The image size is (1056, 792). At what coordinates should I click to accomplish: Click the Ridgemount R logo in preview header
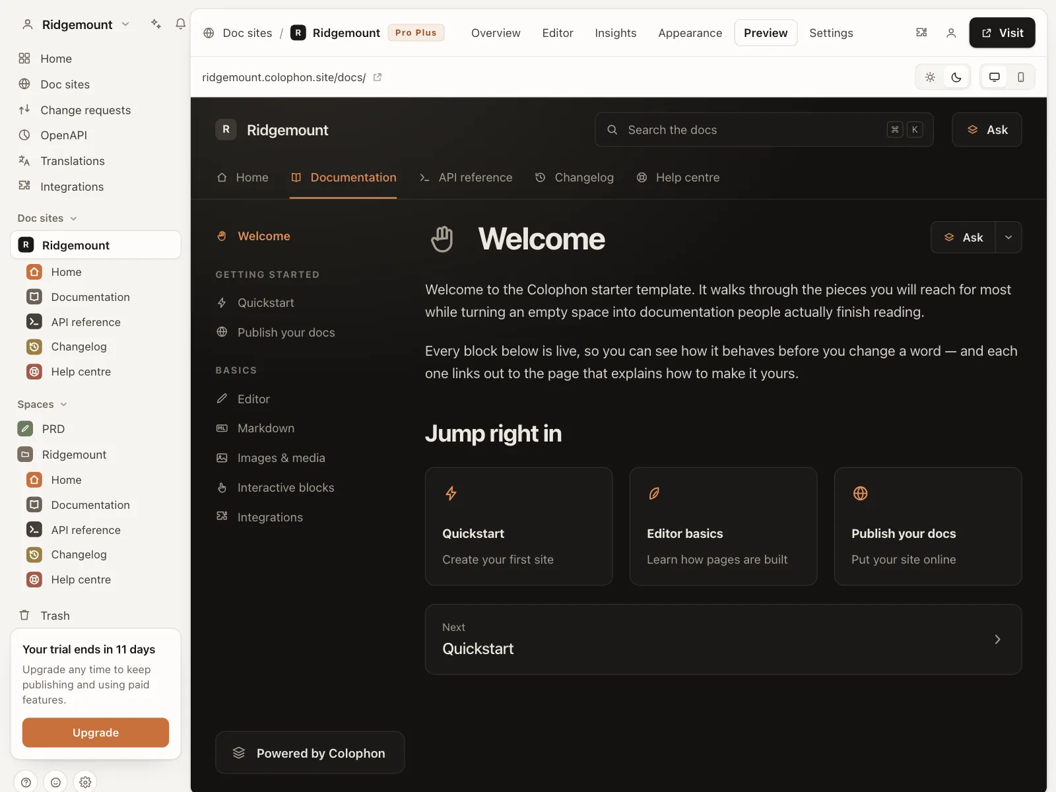pyautogui.click(x=226, y=129)
